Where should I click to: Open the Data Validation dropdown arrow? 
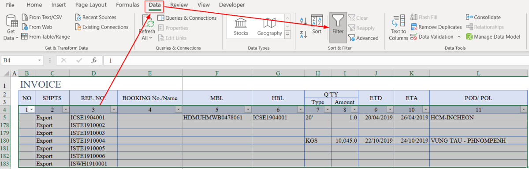pyautogui.click(x=459, y=37)
